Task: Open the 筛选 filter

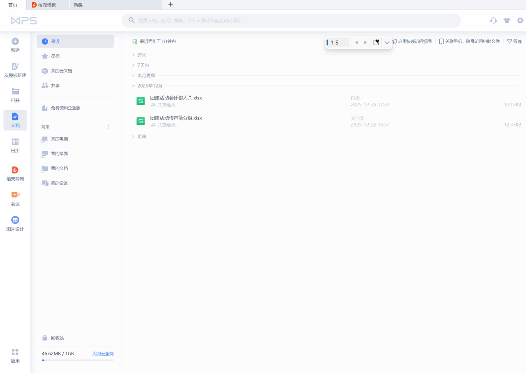Action: pos(514,41)
